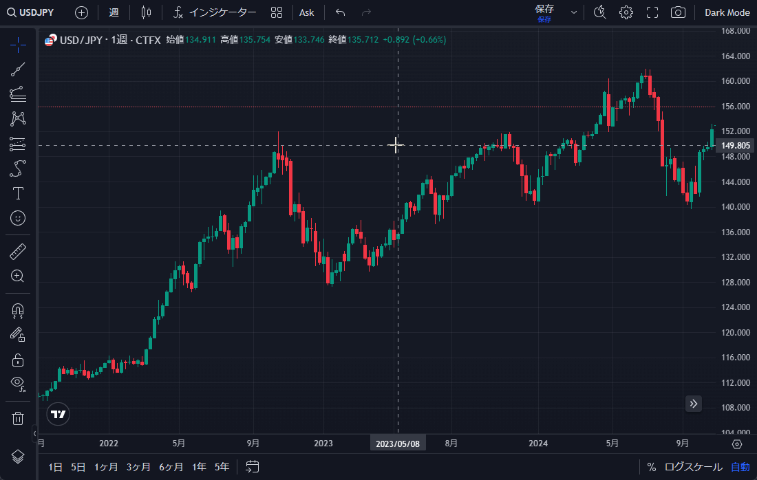757x480 pixels.
Task: Remove drawings with the trash icon
Action: click(18, 418)
